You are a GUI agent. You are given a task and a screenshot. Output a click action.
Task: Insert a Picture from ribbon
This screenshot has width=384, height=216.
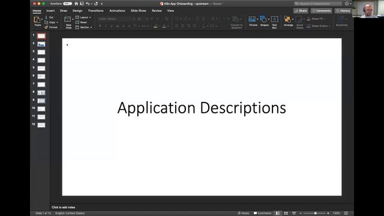coord(252,19)
